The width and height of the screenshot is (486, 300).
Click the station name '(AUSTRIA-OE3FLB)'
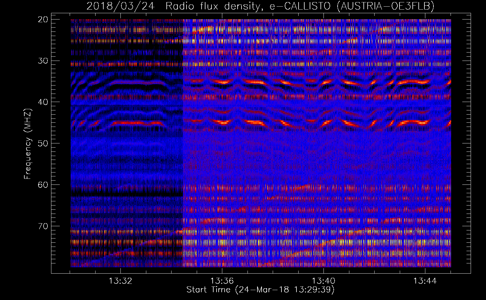click(x=386, y=6)
